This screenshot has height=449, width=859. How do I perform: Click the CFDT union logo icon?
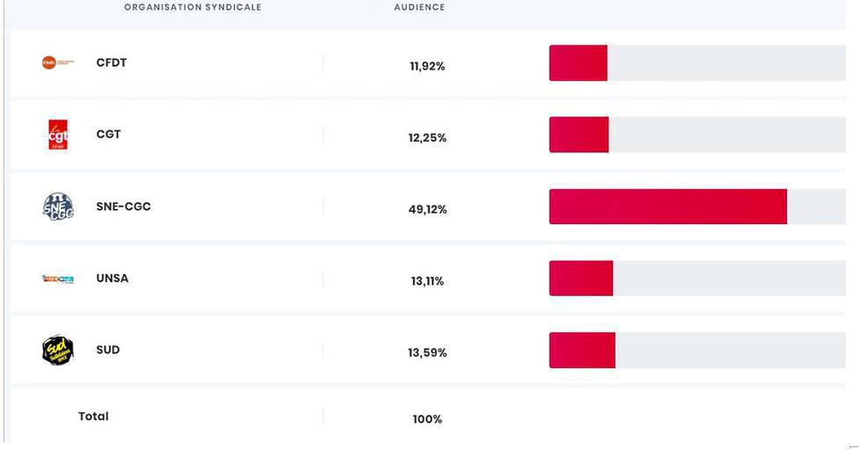click(x=57, y=62)
